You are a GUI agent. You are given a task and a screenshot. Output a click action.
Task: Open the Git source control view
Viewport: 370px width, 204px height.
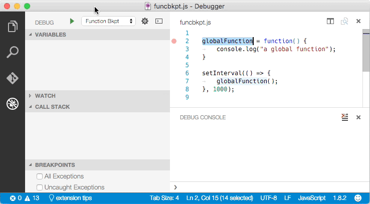[x=13, y=78]
